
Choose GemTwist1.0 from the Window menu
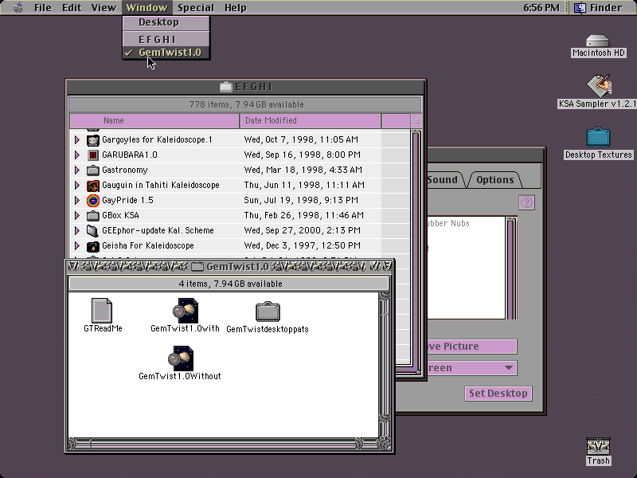coord(166,53)
